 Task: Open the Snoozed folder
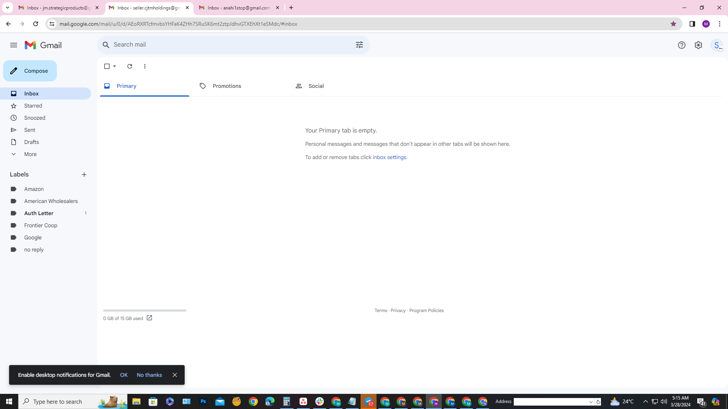coord(45,118)
